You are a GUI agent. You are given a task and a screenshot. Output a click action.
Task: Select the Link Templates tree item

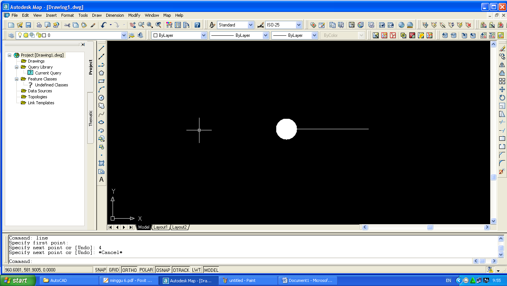[x=41, y=103]
